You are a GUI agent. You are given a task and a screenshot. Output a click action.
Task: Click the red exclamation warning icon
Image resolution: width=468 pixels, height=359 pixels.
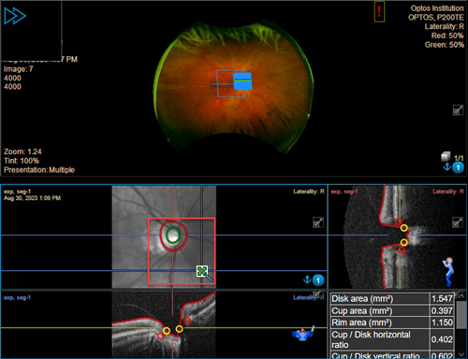[x=379, y=12]
